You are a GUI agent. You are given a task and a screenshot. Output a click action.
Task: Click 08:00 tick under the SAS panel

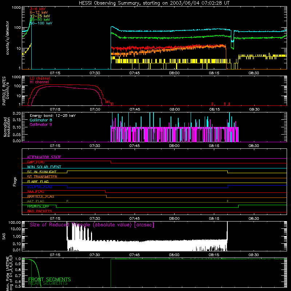coord(174,255)
